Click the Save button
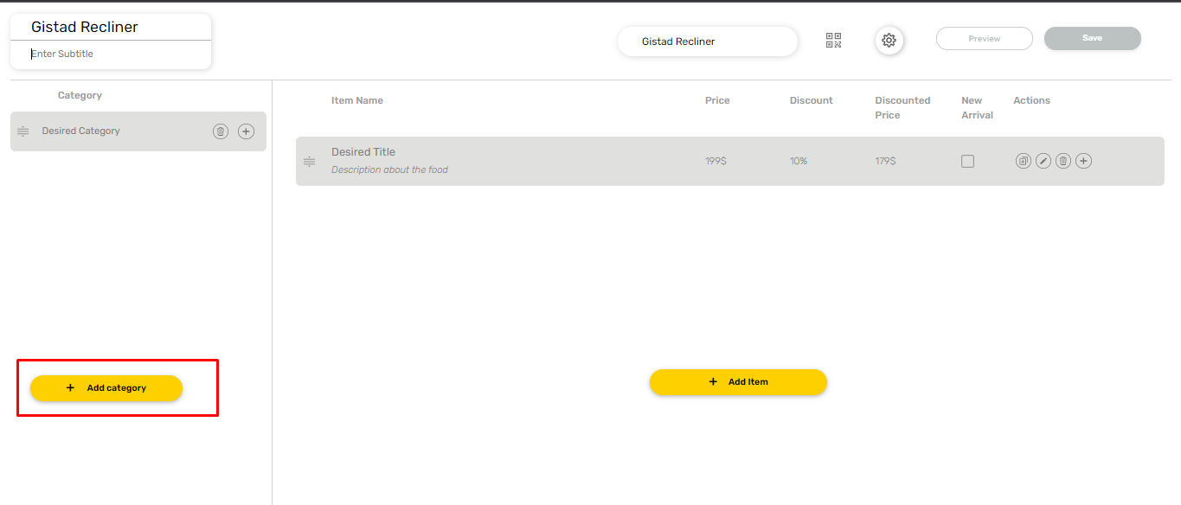The image size is (1181, 505). 1093,38
